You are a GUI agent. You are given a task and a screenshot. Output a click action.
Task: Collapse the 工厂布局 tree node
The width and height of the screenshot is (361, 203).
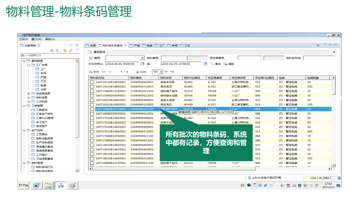(x=28, y=65)
